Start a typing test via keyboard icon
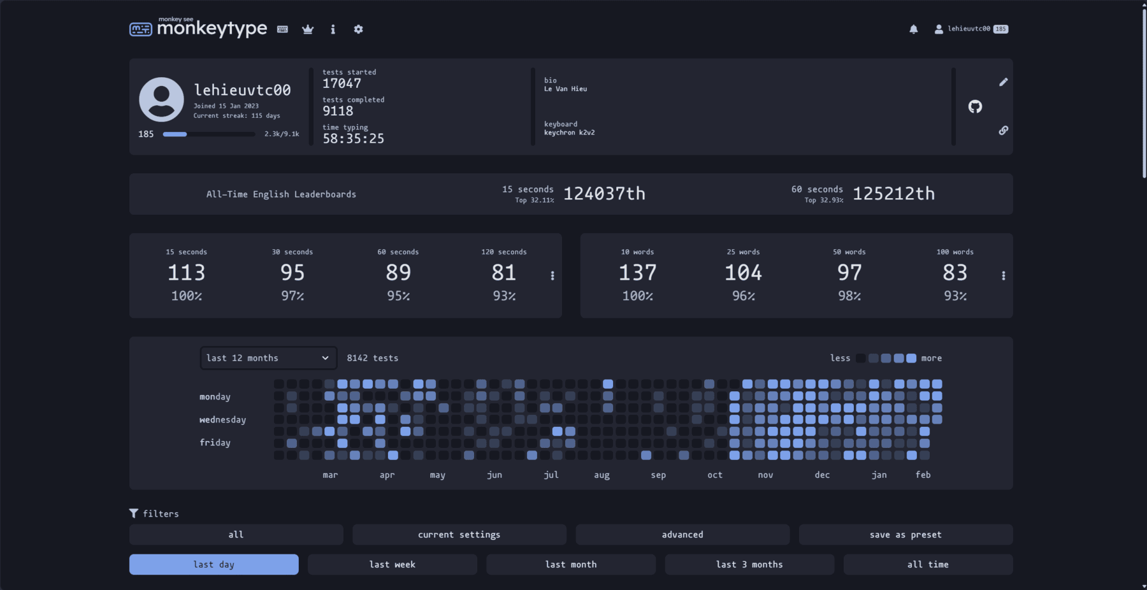The image size is (1147, 590). tap(283, 29)
